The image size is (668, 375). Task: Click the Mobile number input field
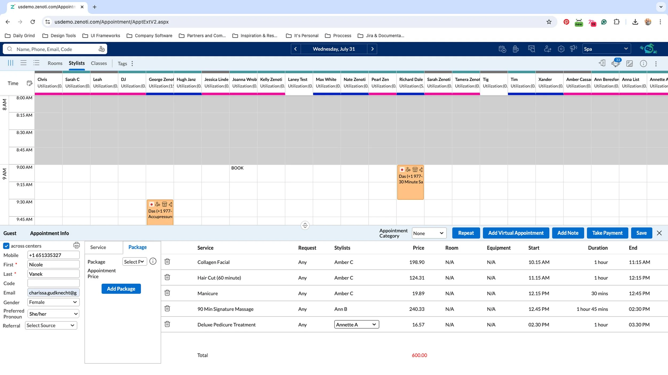[53, 255]
